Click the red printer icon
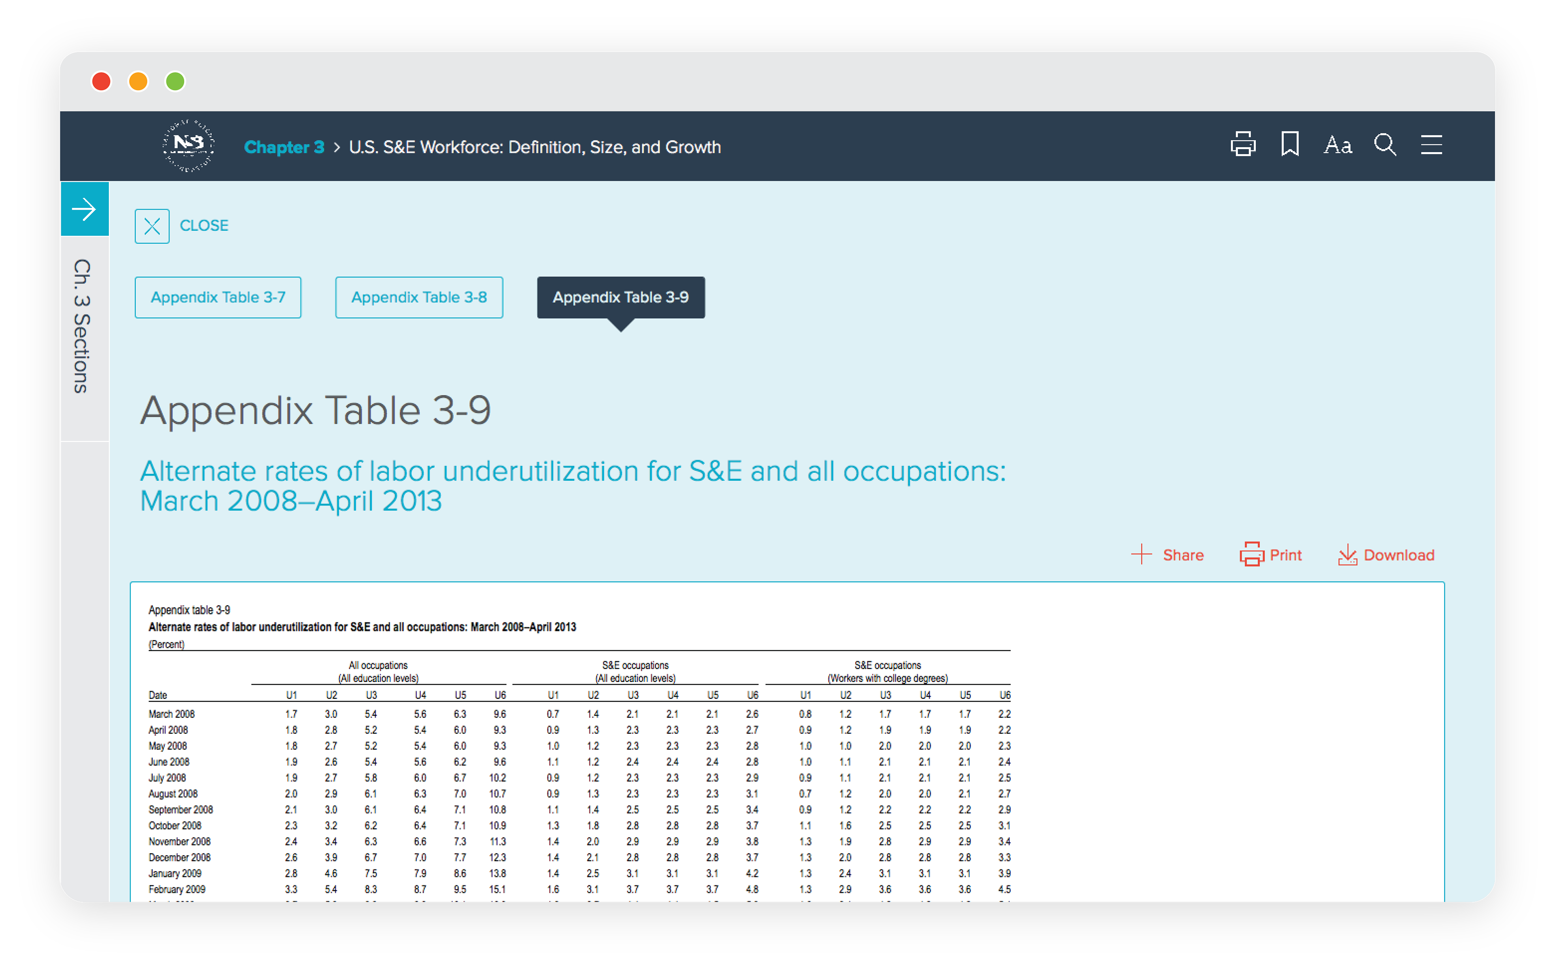 tap(1251, 554)
